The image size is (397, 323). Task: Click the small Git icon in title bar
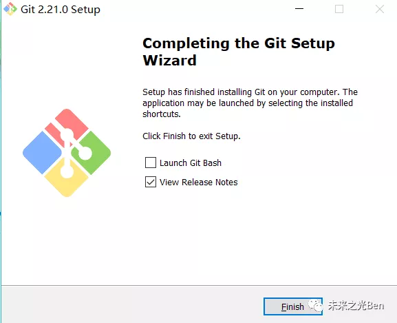pos(10,9)
